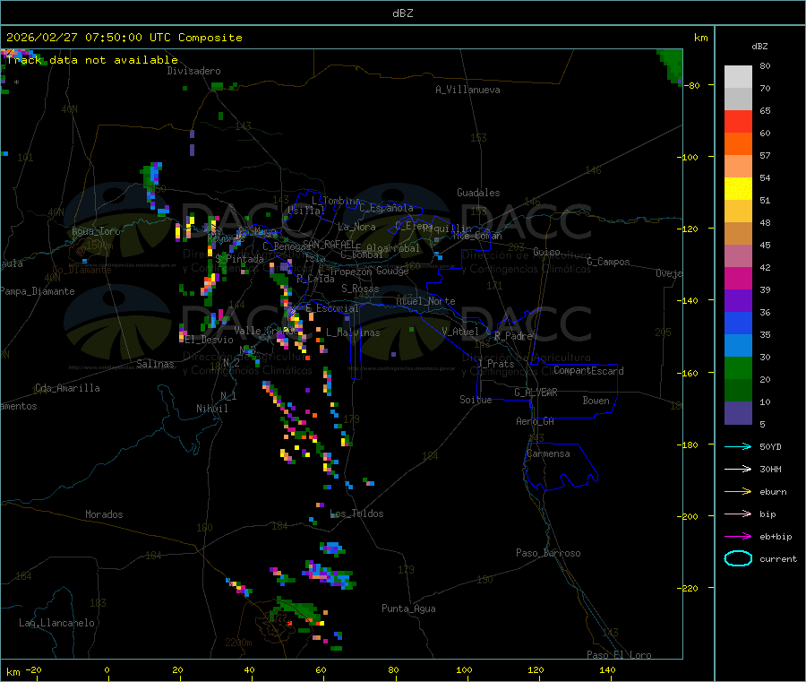
Task: Click the timestamp '2026/02/27 07:50:00 UTC Composite'
Action: [x=124, y=38]
